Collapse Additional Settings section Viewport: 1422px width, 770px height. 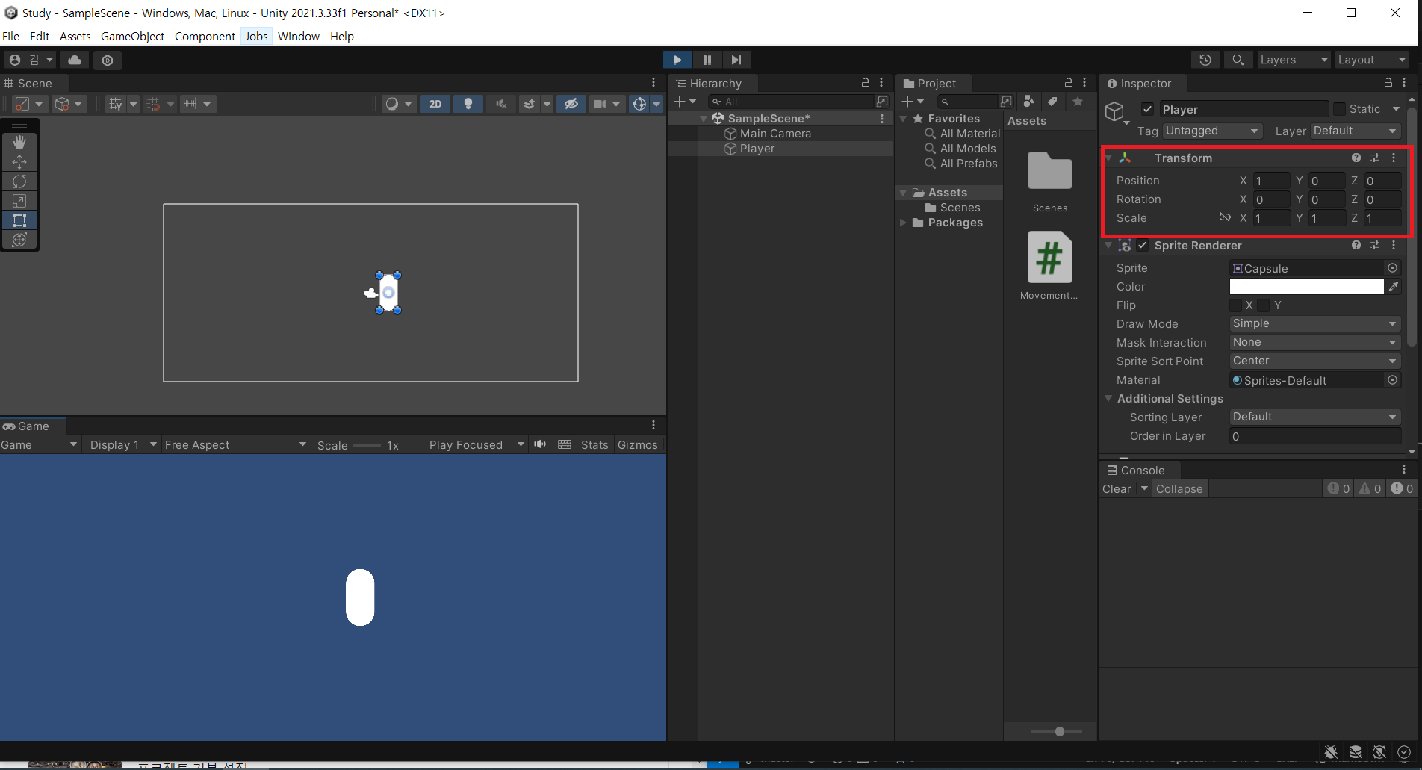tap(1108, 398)
